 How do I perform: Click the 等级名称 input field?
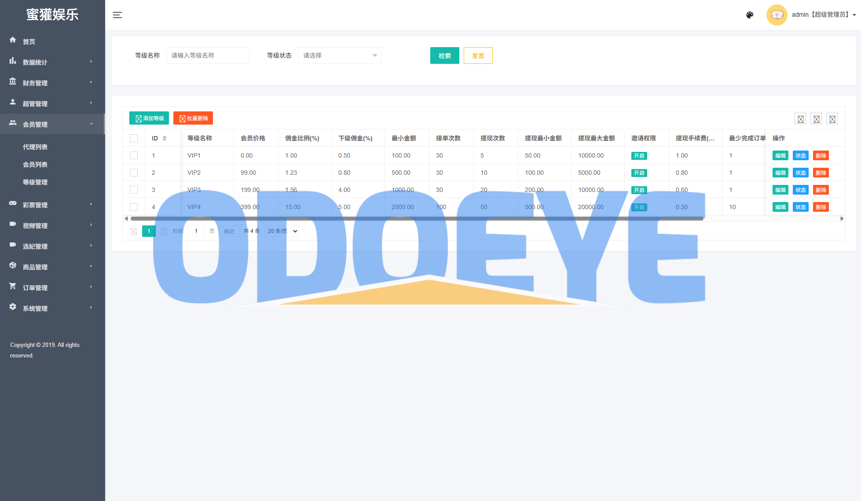click(x=208, y=55)
